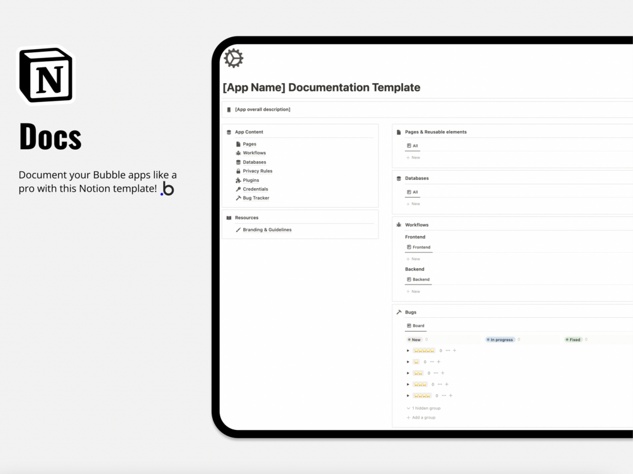
Task: Click the icon beside the right-column Databases heading
Action: [x=399, y=178]
